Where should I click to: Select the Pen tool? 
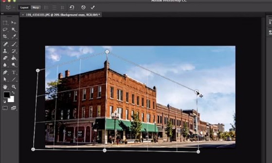coord(5,72)
